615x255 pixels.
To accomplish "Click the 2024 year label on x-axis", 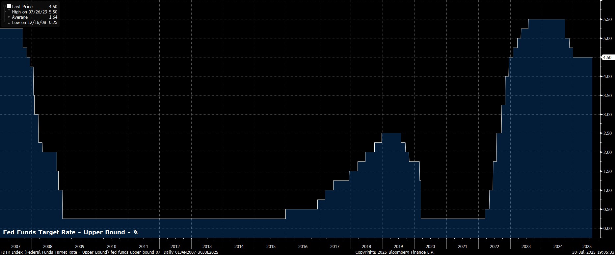I will click(558, 246).
